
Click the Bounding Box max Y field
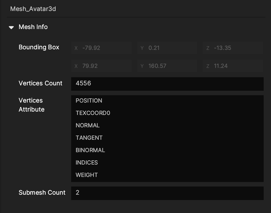167,66
